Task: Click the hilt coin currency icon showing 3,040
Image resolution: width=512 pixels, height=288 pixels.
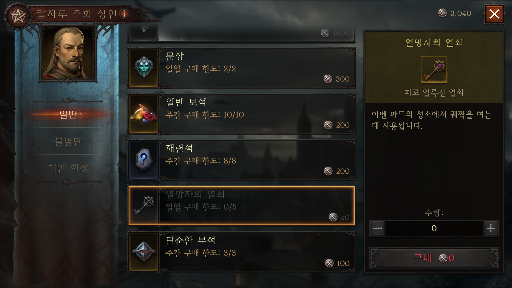Action: click(442, 13)
